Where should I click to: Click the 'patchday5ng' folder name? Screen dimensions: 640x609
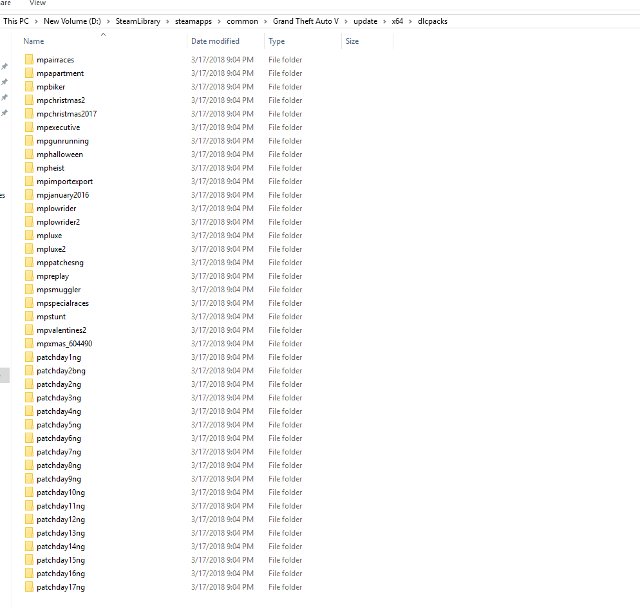tap(59, 425)
